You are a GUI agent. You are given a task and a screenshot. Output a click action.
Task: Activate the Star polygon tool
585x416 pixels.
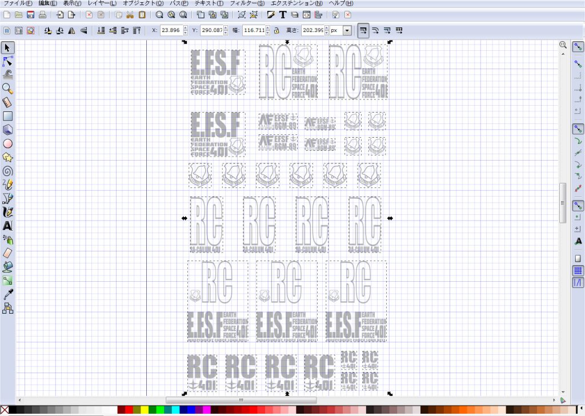(8, 157)
